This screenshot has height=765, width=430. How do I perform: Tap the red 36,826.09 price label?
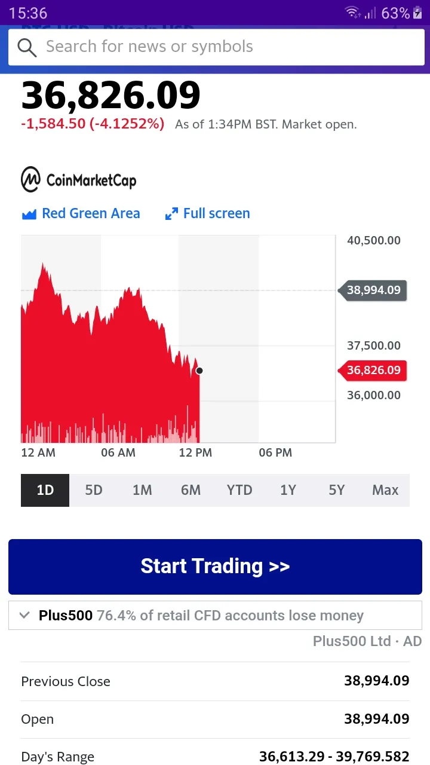(x=373, y=370)
